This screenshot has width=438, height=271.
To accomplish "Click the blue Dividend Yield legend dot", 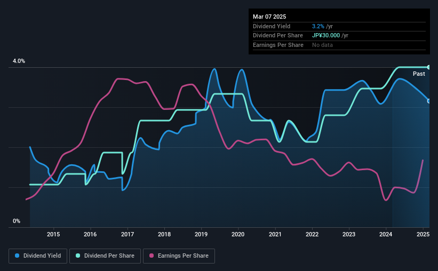I will pos(17,256).
